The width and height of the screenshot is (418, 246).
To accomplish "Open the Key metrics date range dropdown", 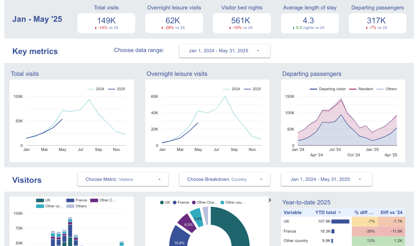I will point(225,51).
